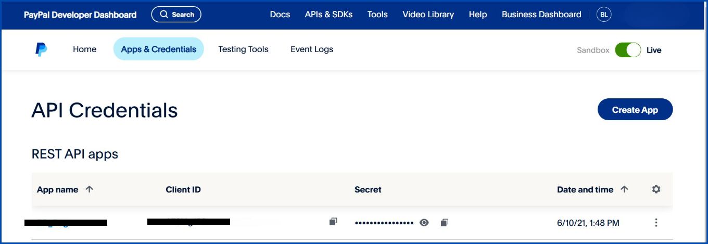Open APIs & SDKs menu
Image resolution: width=708 pixels, height=244 pixels.
(x=328, y=15)
